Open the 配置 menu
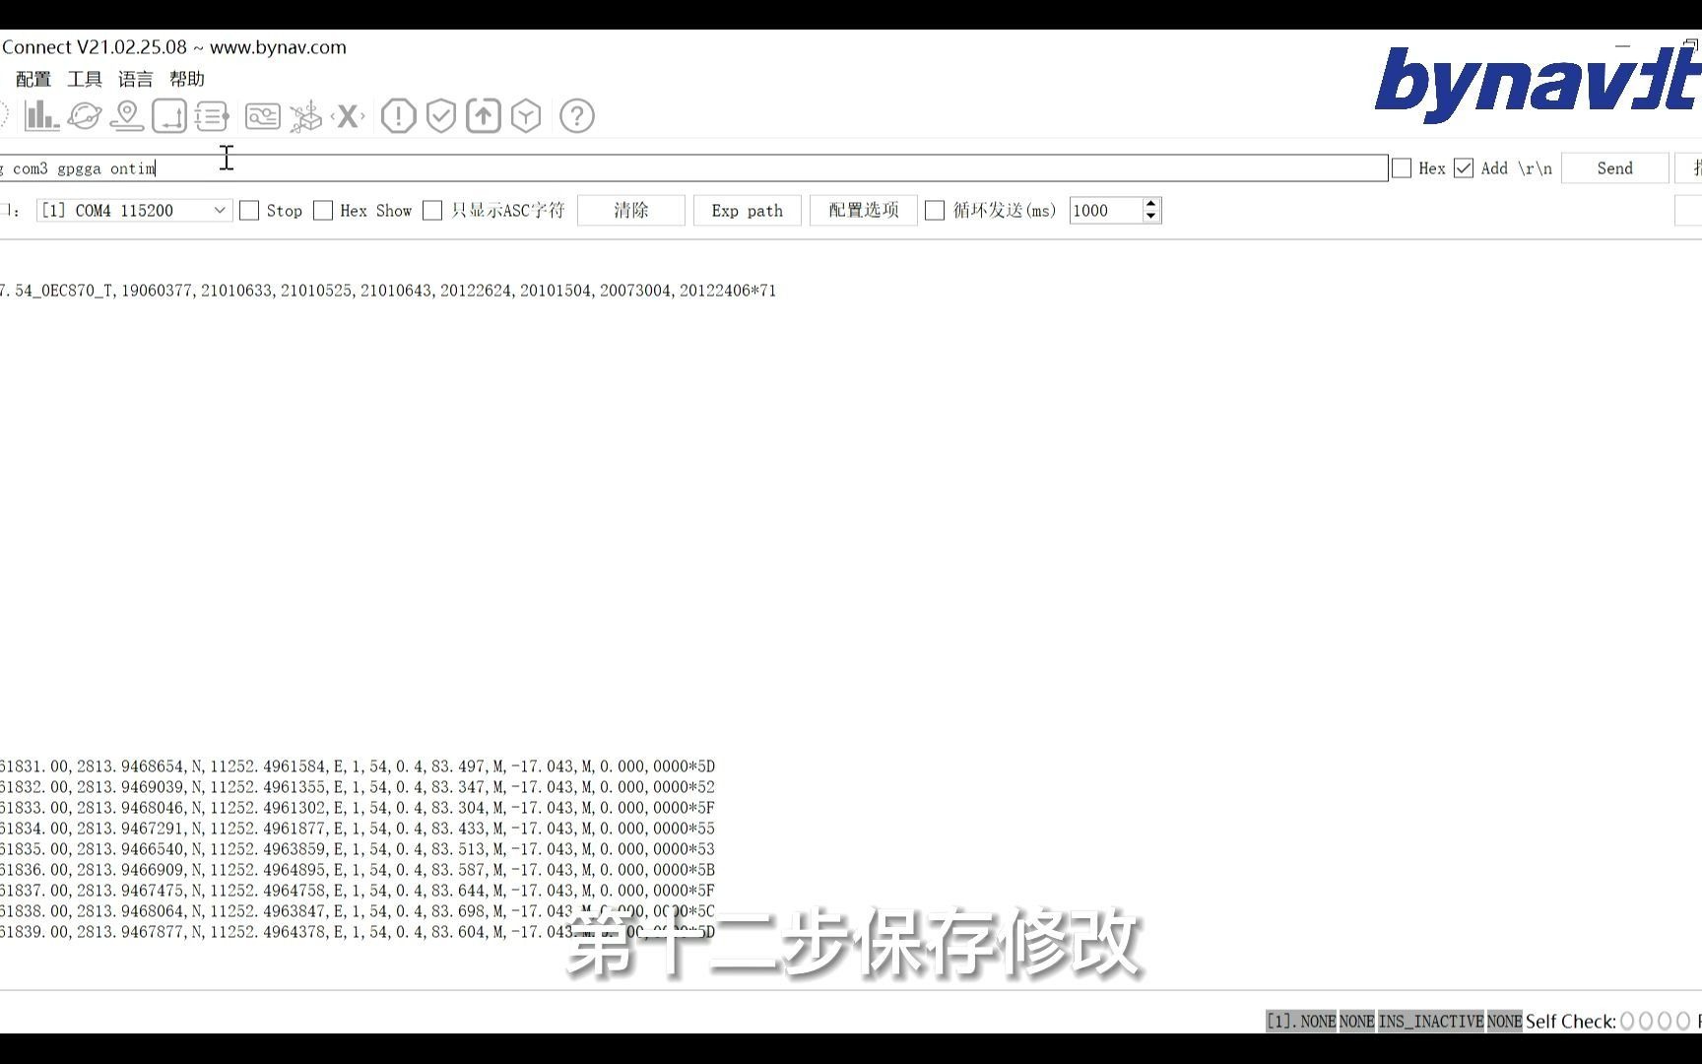The width and height of the screenshot is (1702, 1064). pyautogui.click(x=33, y=79)
